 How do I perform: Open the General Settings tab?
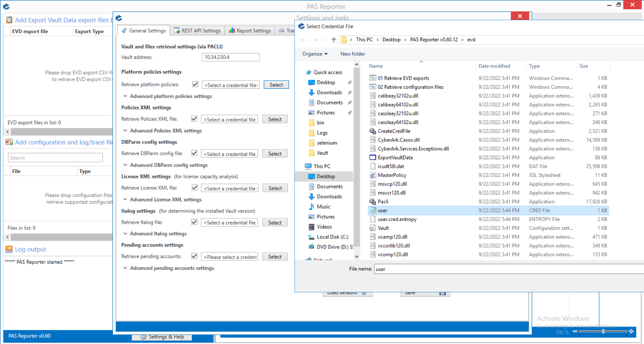[x=143, y=31]
